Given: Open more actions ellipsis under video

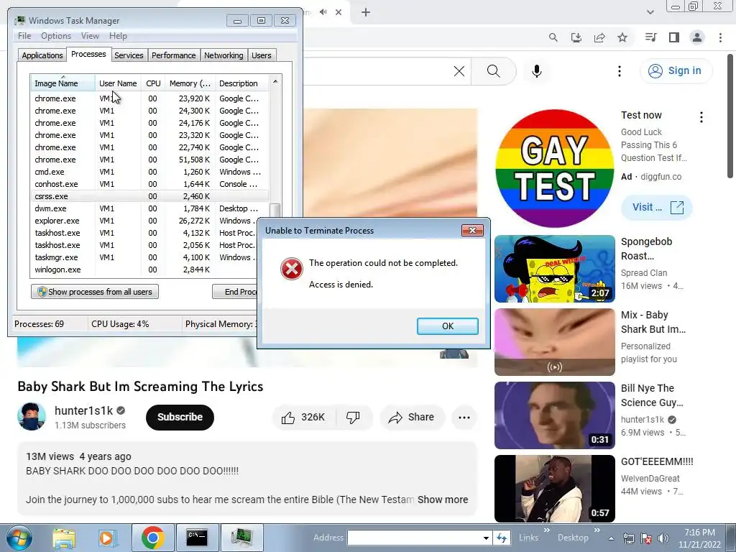Looking at the screenshot, I should coord(464,418).
